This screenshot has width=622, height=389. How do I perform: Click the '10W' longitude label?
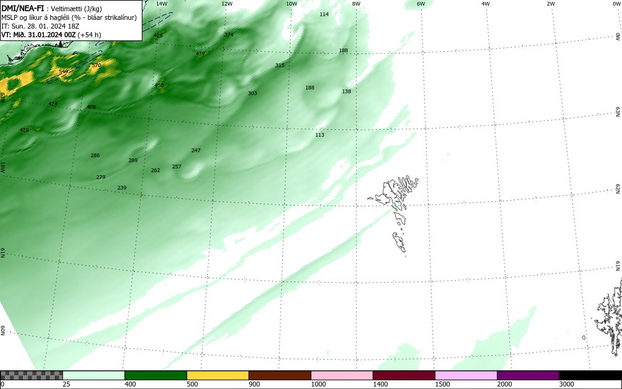(x=292, y=4)
